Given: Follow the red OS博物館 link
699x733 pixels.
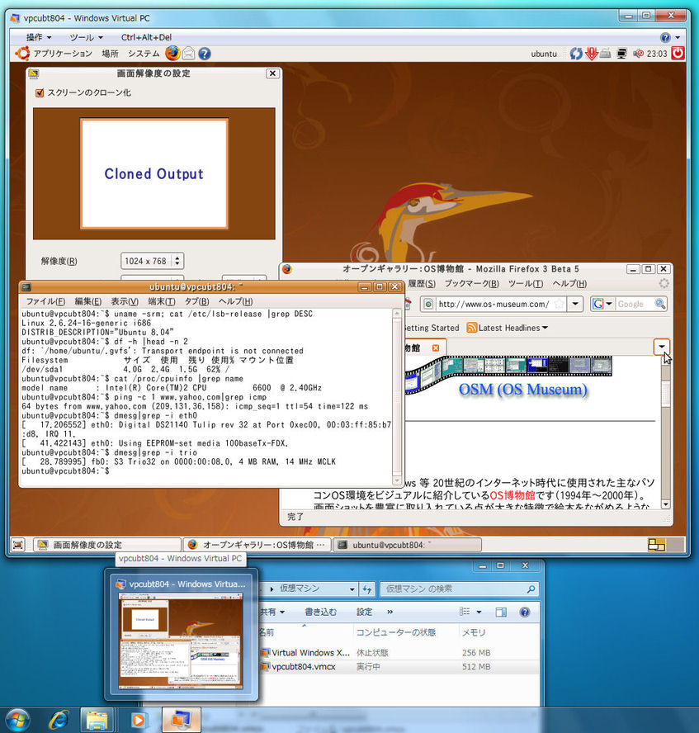Looking at the screenshot, I should pyautogui.click(x=512, y=495).
